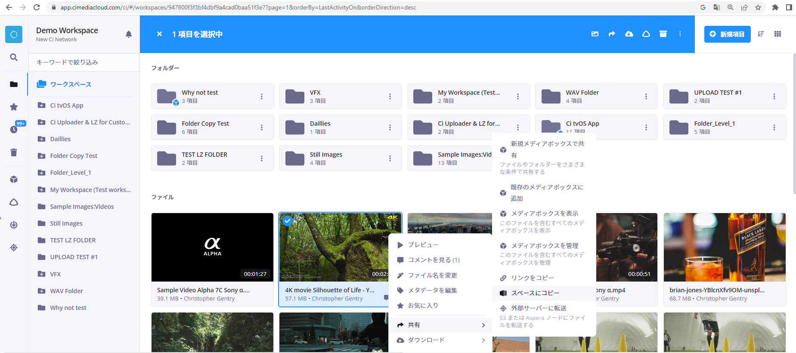
Task: Open options menu for WAV Folder card
Action: click(x=646, y=96)
